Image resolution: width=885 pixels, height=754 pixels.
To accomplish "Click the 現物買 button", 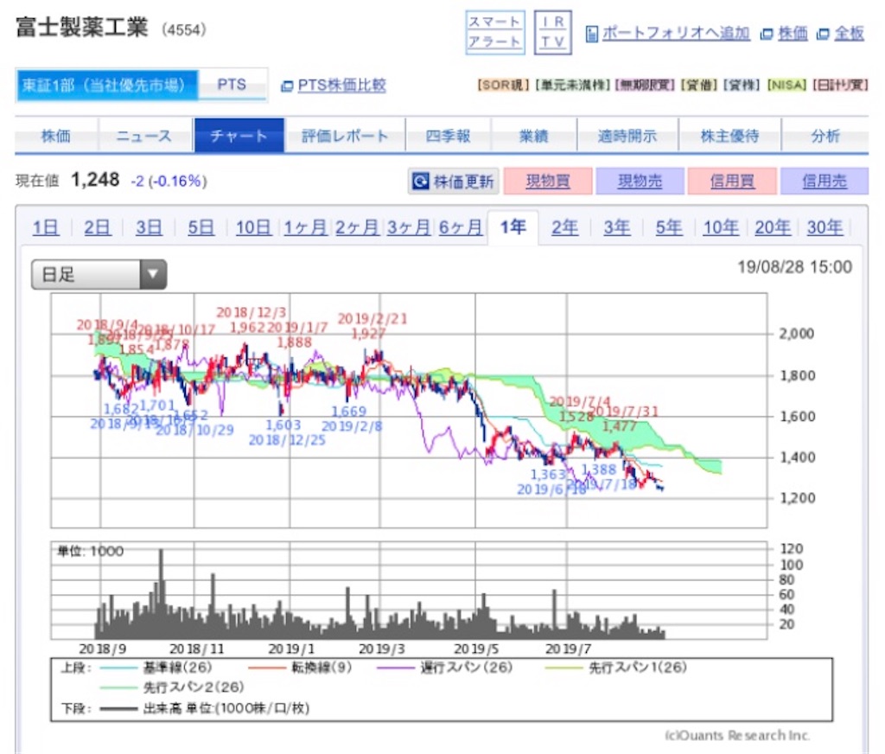I will pos(547,182).
